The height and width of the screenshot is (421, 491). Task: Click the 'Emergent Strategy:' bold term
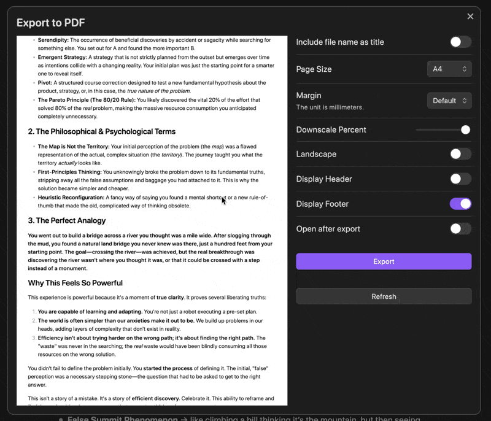(x=63, y=57)
